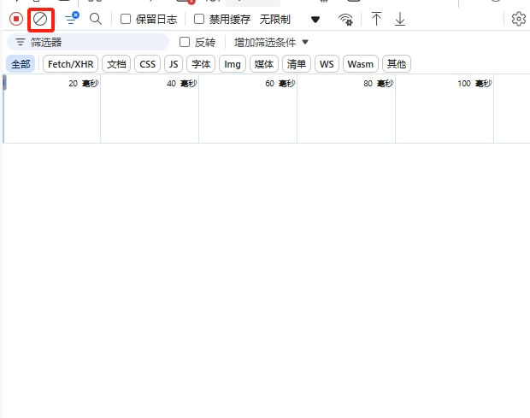530x418 pixels.
Task: Filter by 清单 requests
Action: click(297, 64)
